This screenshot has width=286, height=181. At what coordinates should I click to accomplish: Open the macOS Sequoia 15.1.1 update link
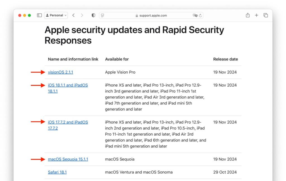tap(68, 159)
